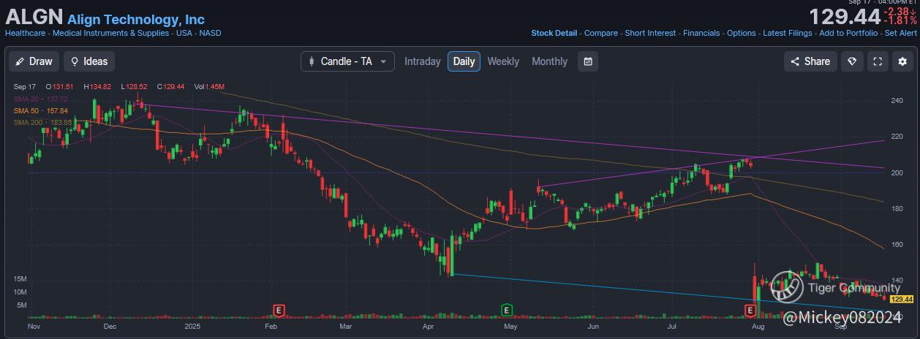Click the green May earnings E marker

coord(506,311)
